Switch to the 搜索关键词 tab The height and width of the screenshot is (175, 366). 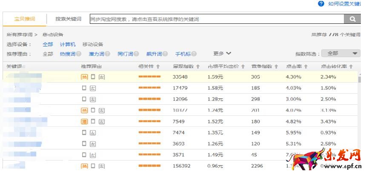tap(68, 19)
